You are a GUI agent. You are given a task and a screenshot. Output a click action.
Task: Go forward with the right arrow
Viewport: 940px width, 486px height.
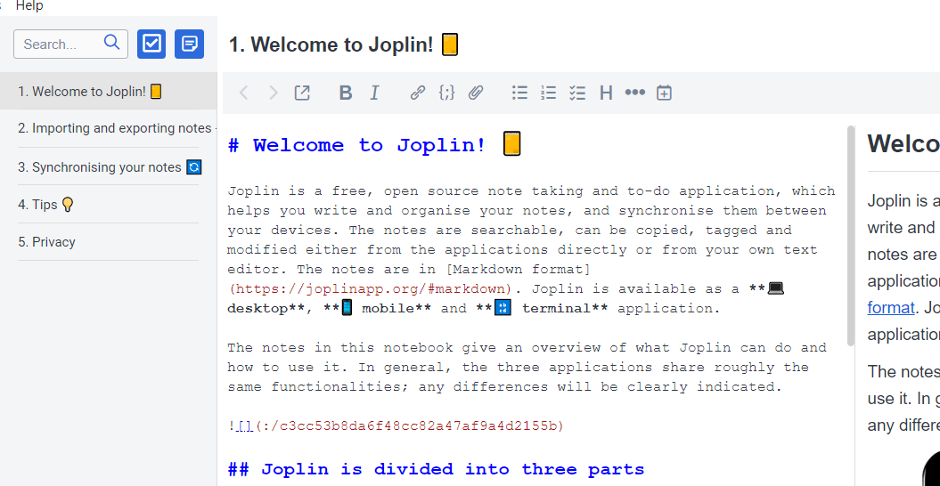(274, 93)
